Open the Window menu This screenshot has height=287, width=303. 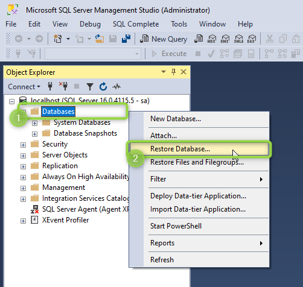(212, 24)
